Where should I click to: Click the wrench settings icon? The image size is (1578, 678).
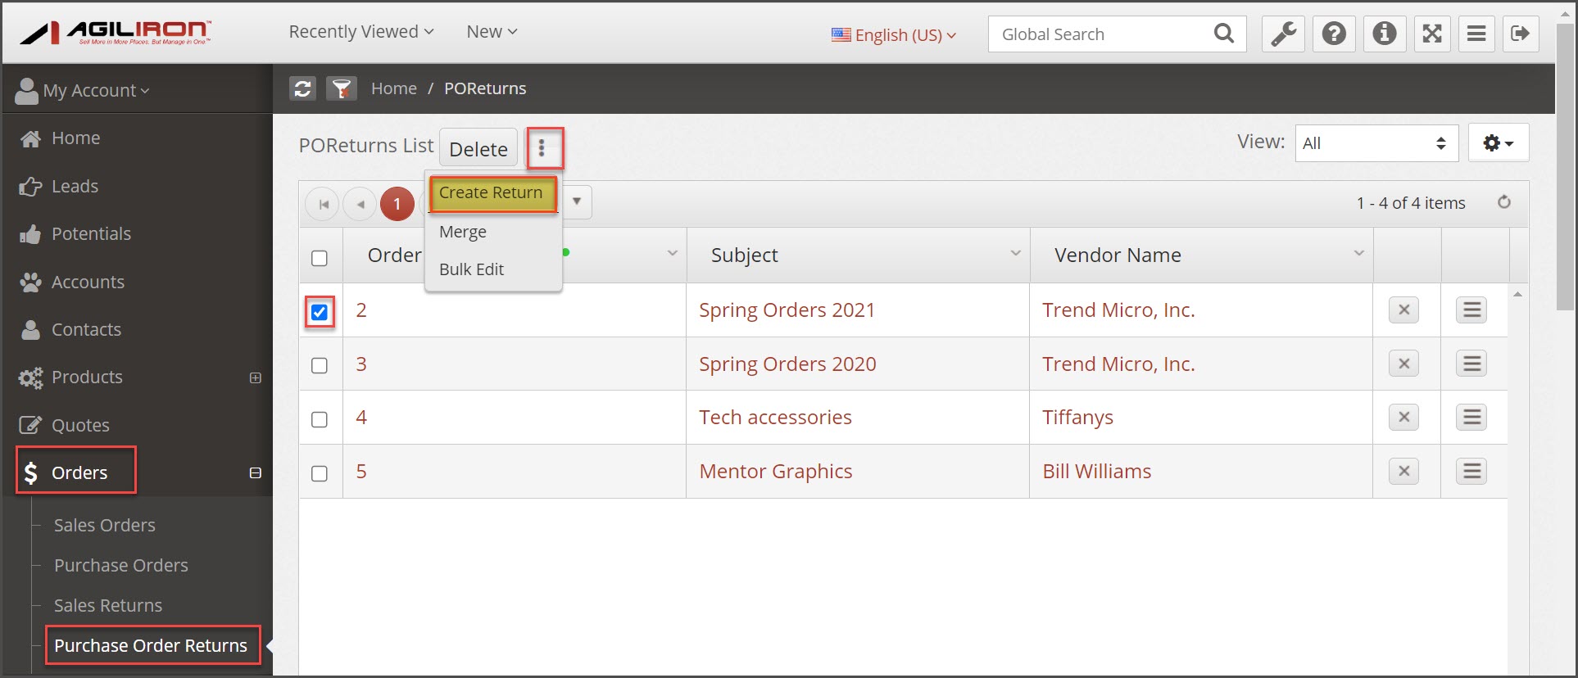[1283, 34]
